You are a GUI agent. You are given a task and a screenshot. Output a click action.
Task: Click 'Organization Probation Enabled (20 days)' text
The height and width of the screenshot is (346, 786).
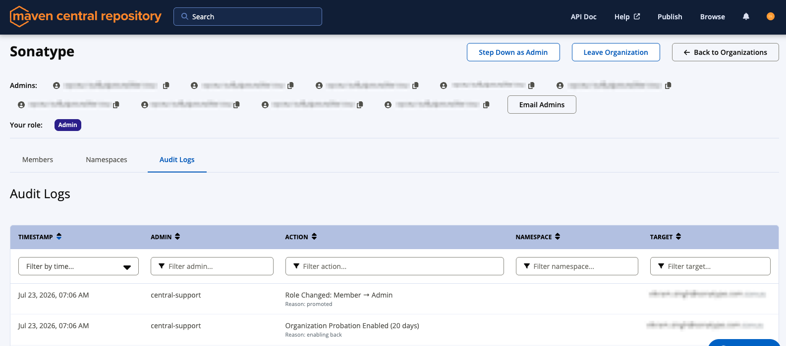click(352, 326)
